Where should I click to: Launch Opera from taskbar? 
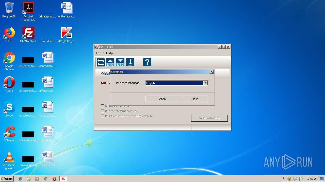[54, 179]
